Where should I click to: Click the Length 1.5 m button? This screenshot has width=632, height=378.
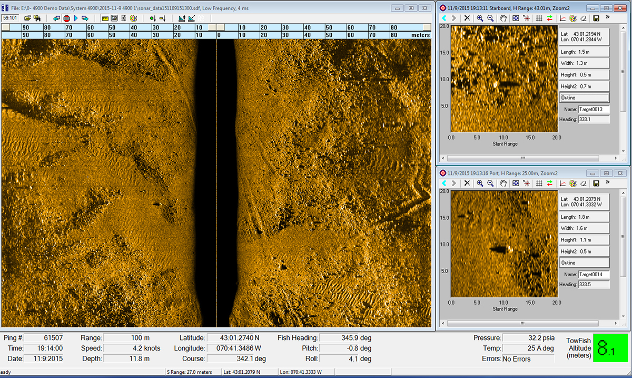[584, 52]
